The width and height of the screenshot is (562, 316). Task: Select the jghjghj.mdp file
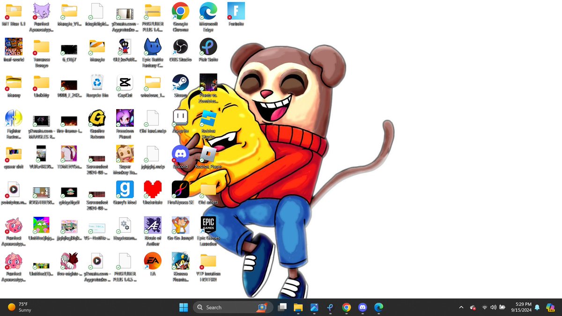[x=152, y=157]
